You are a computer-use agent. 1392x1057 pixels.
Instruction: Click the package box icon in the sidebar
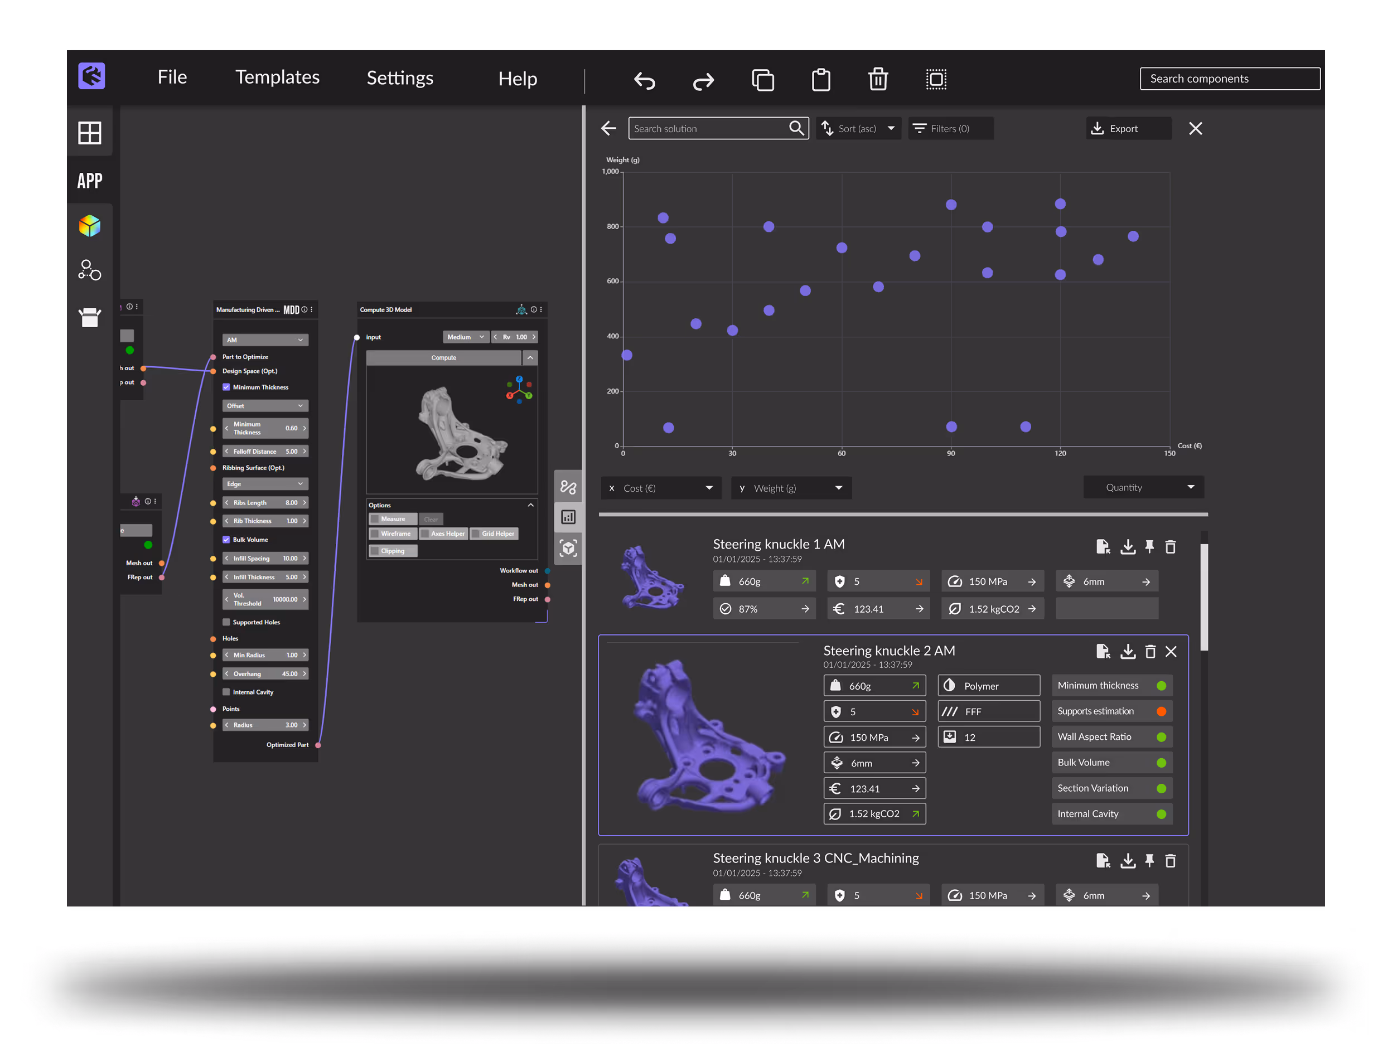click(90, 318)
